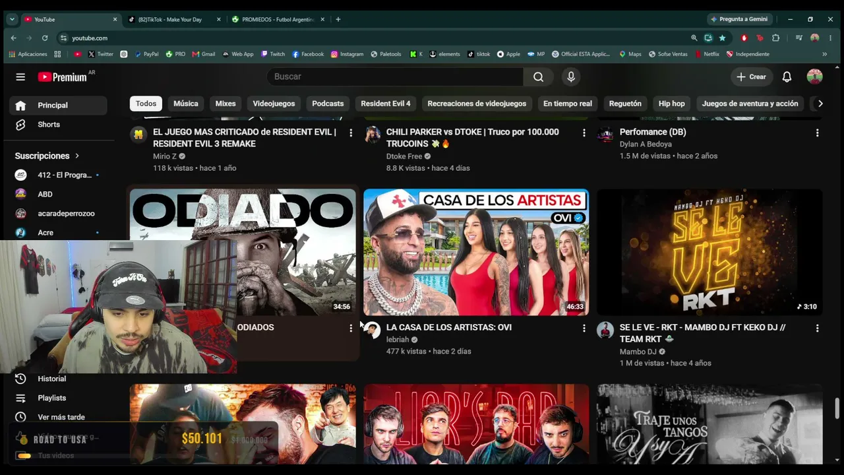Screen dimensions: 844x475
Task: Select the Música filter chip
Action: [x=186, y=104]
